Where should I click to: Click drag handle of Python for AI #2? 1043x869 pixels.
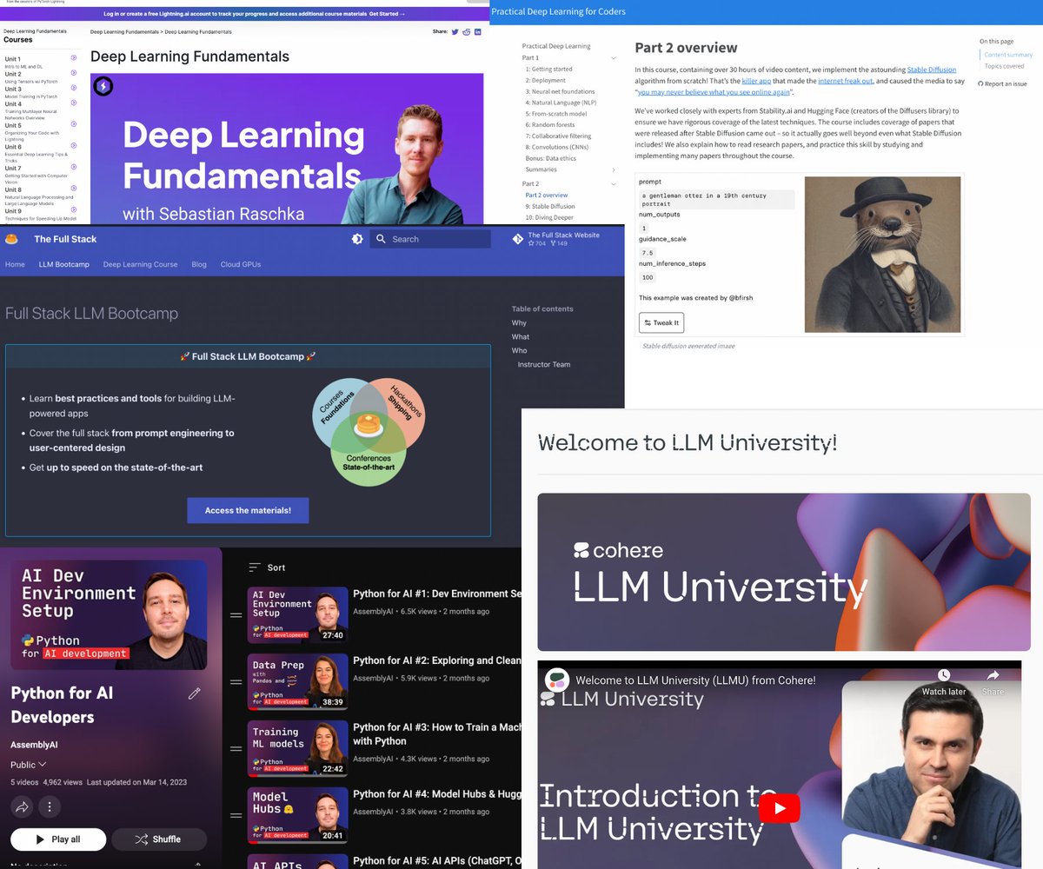click(236, 682)
